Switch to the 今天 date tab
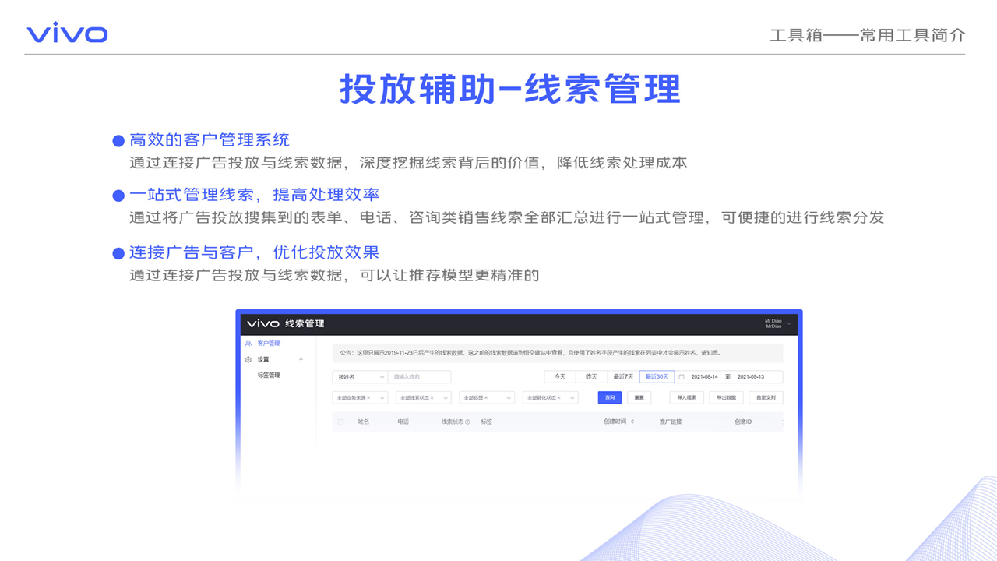This screenshot has width=997, height=561. 560,377
